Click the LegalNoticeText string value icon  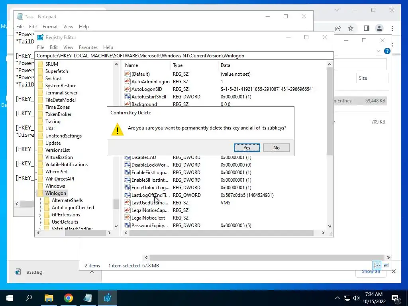[127, 218]
